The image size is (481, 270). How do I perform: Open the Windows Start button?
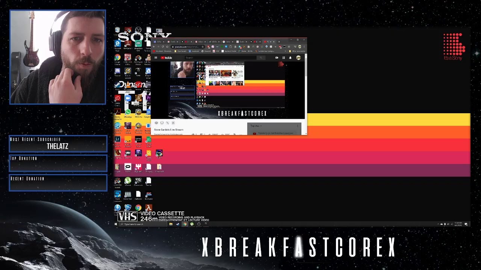tap(116, 224)
